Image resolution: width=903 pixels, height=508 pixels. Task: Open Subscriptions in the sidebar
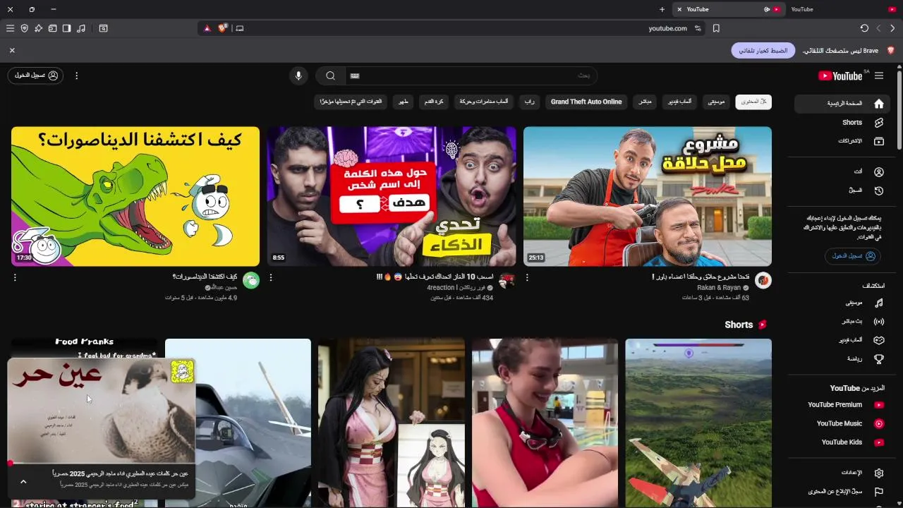coord(842,141)
